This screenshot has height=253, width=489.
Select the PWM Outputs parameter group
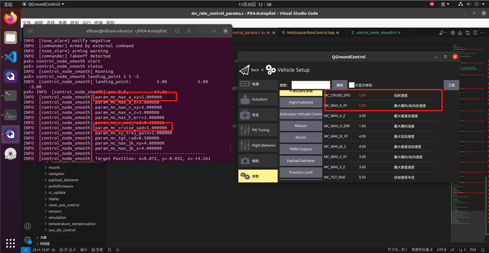pos(301,149)
